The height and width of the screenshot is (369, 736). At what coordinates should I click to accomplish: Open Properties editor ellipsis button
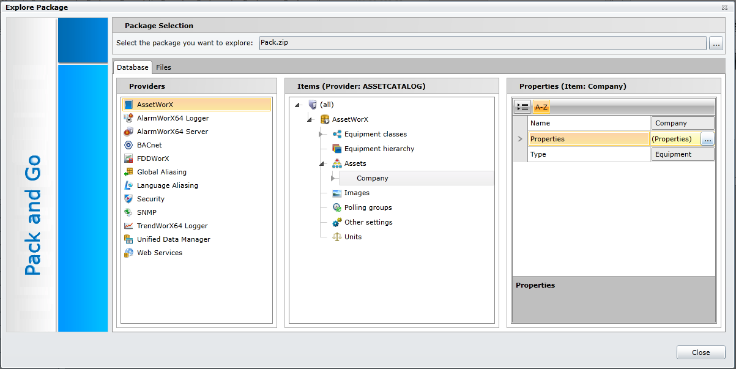point(707,139)
